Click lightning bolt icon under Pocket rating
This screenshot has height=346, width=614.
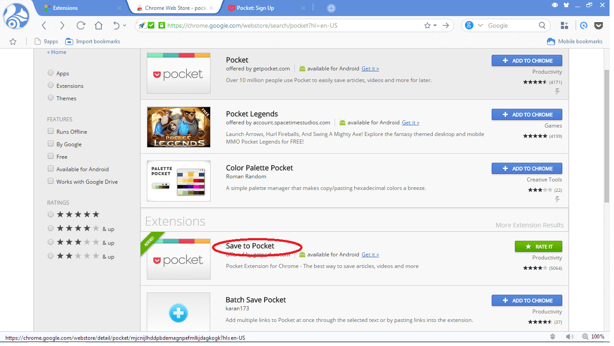557,91
